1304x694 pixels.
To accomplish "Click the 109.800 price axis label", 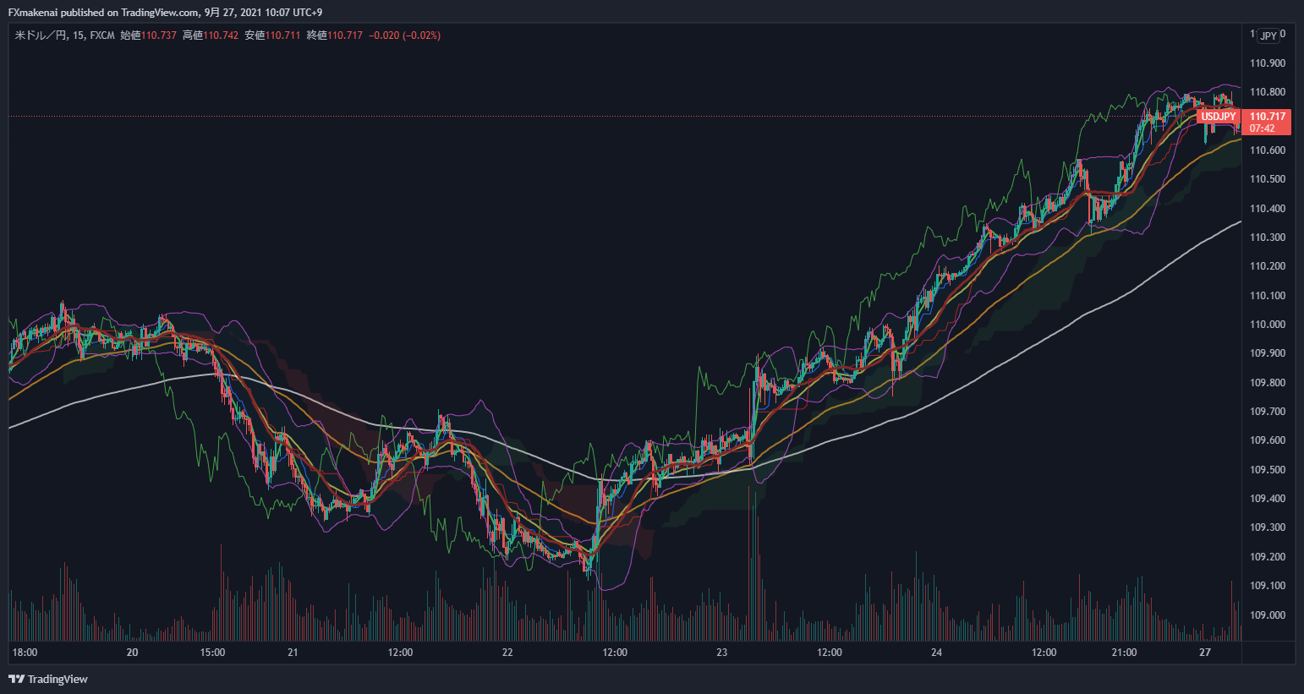I will pyautogui.click(x=1268, y=383).
